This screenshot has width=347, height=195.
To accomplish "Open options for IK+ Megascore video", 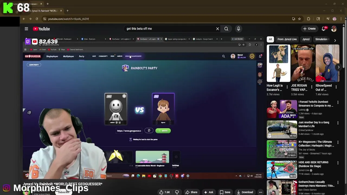I will point(338,142).
